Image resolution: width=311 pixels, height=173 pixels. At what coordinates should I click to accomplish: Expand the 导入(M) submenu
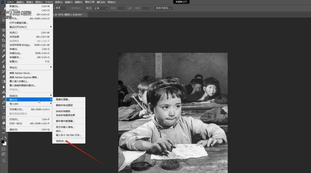29,104
